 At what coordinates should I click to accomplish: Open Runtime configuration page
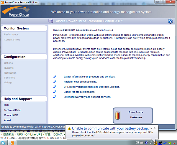pyautogui.click(x=9, y=68)
